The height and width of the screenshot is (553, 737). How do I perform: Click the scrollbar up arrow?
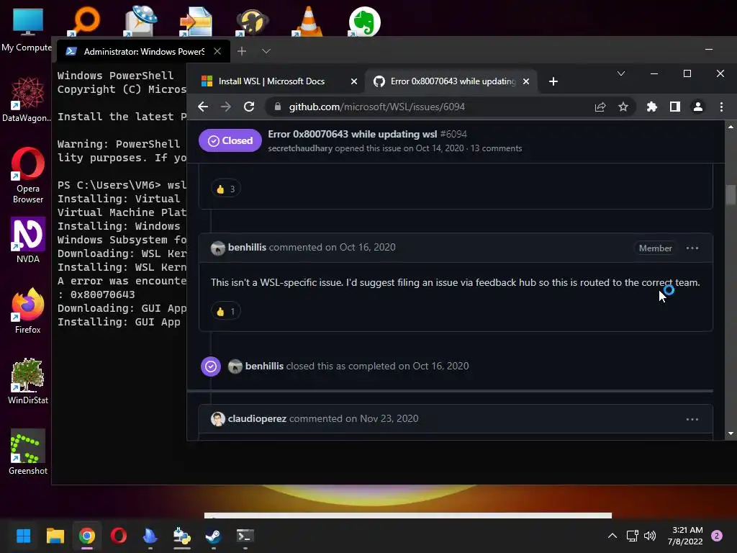(731, 127)
